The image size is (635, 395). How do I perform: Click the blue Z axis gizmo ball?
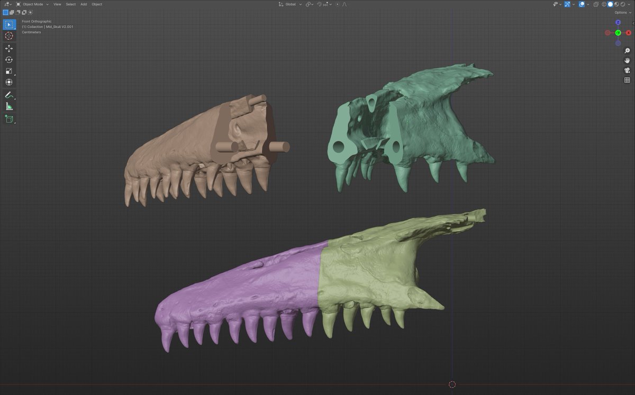[618, 22]
